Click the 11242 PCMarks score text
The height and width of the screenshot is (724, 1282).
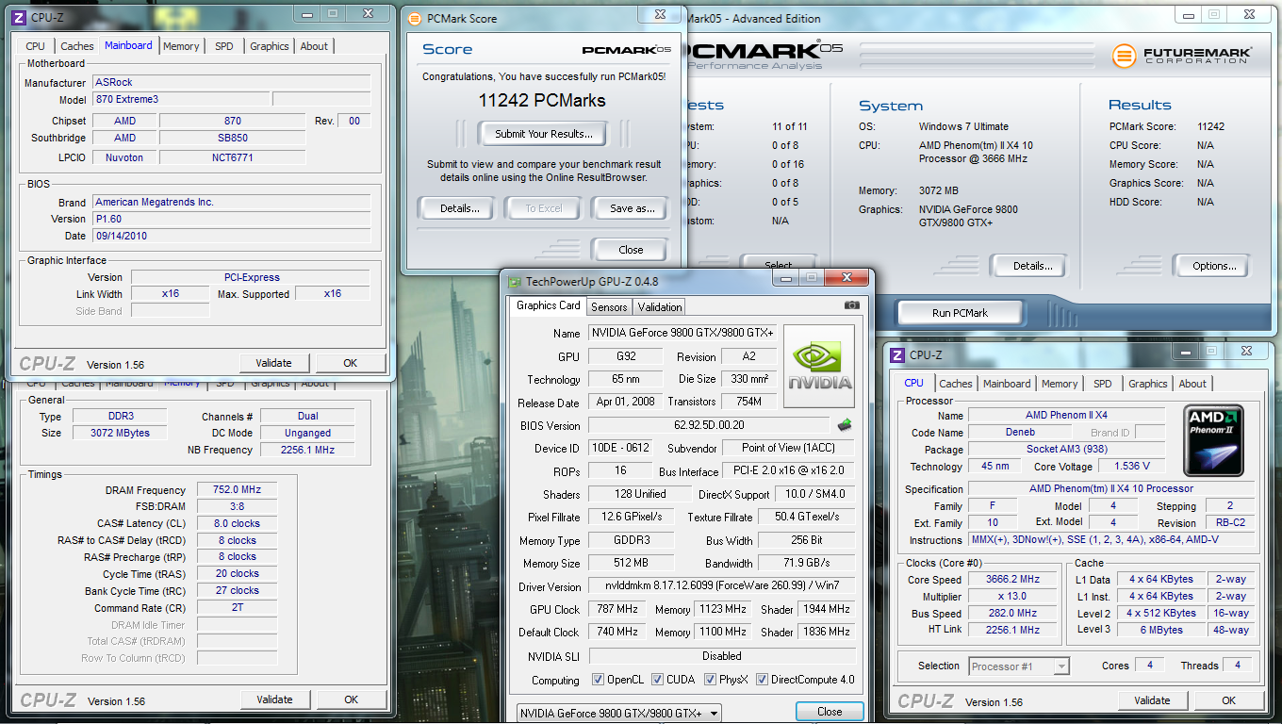point(542,101)
